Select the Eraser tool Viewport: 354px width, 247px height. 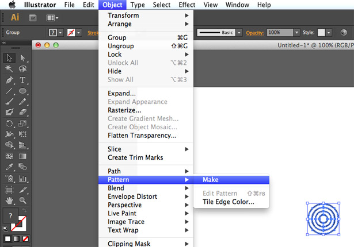coord(22,112)
